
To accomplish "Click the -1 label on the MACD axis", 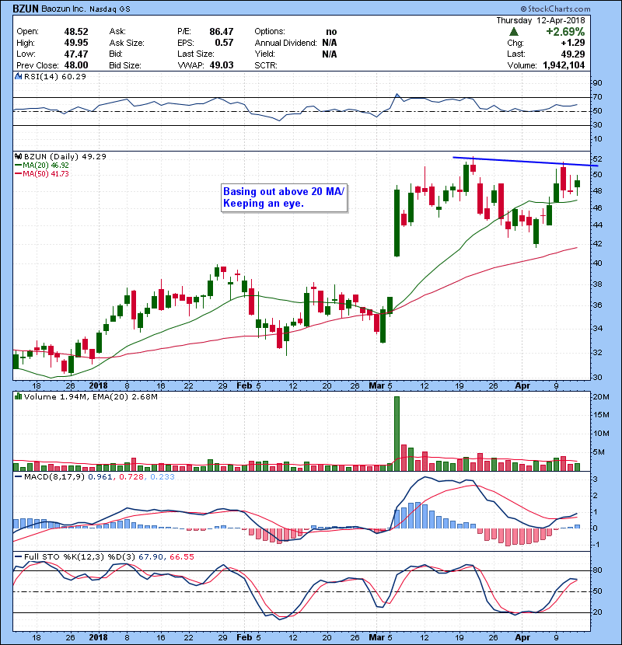I will pyautogui.click(x=597, y=545).
